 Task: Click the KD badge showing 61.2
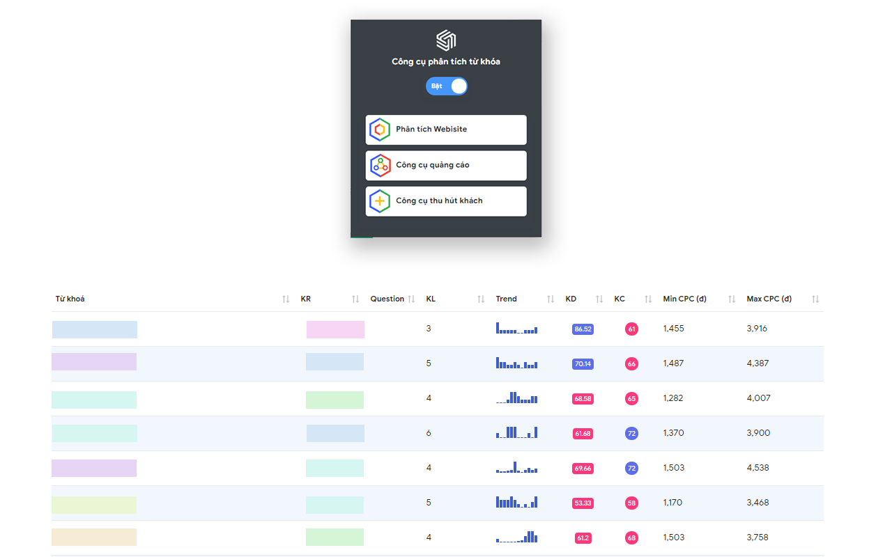coord(583,538)
